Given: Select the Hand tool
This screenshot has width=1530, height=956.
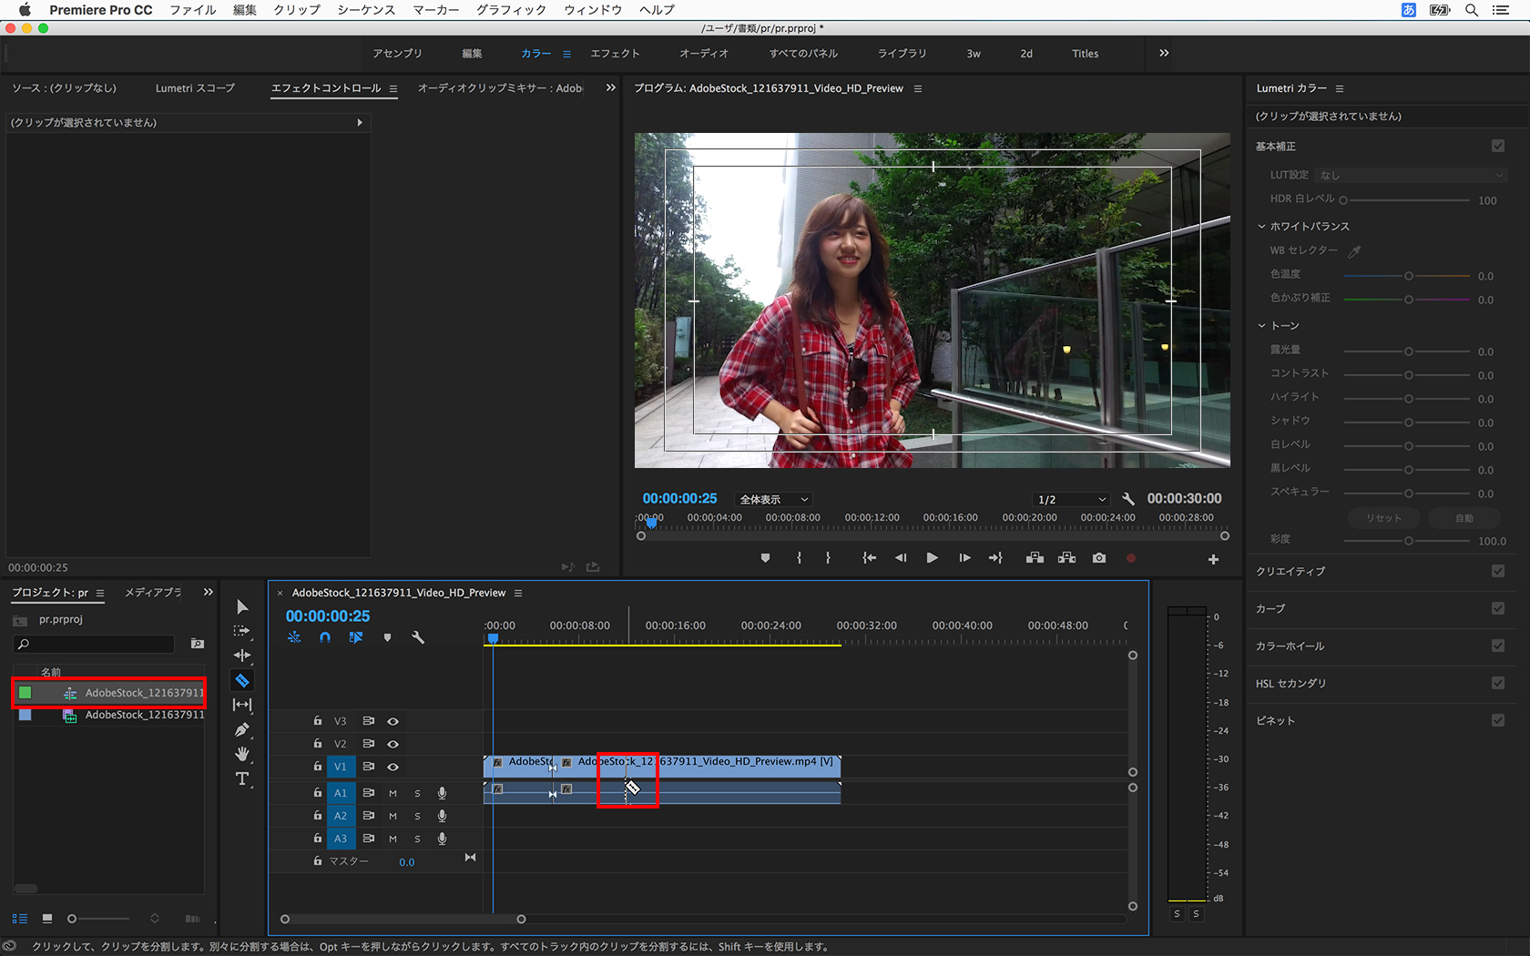Looking at the screenshot, I should pos(242,754).
